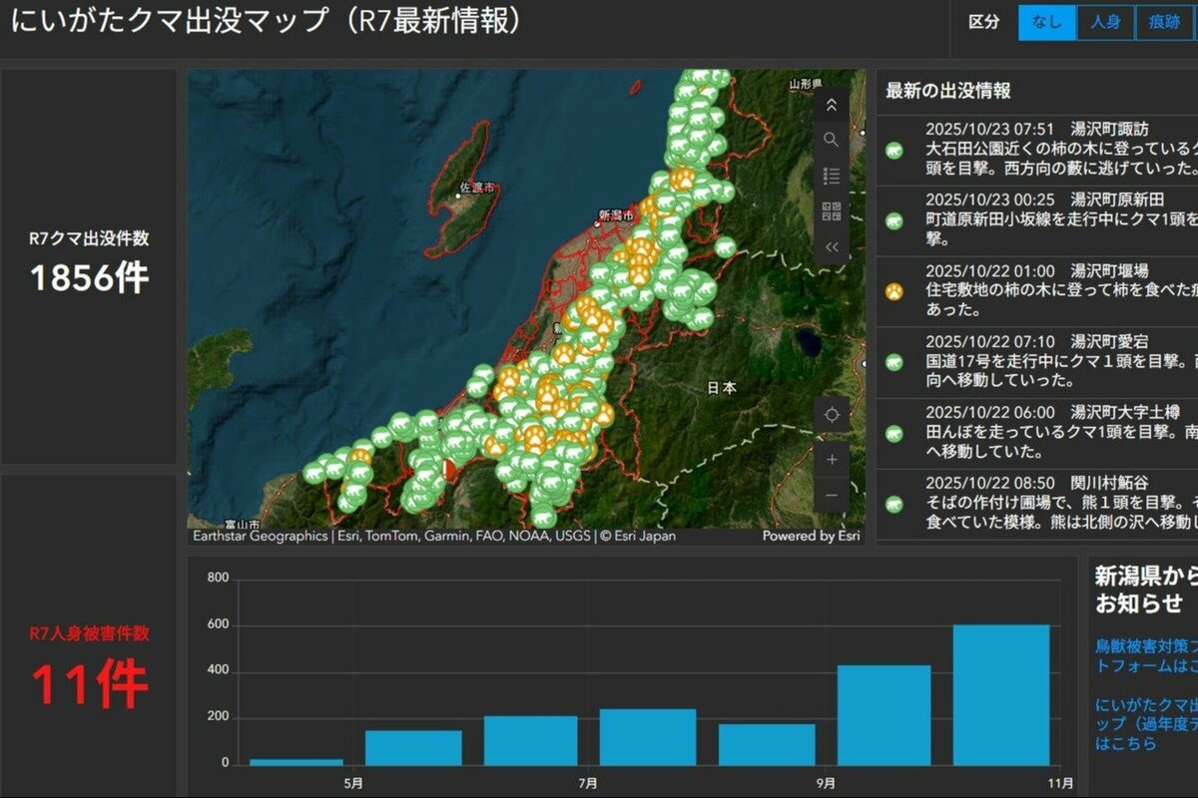Zoom in on the map
This screenshot has height=798, width=1198.
click(831, 459)
